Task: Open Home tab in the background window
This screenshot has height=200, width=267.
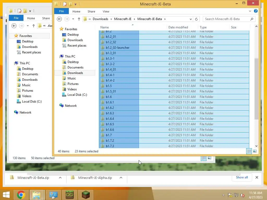Action: (31, 18)
